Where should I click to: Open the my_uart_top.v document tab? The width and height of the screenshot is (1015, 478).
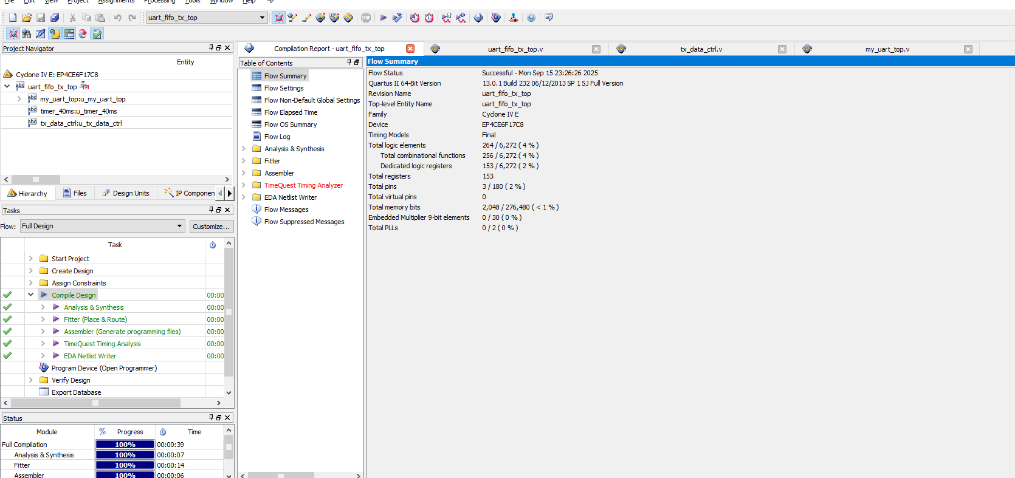point(887,49)
